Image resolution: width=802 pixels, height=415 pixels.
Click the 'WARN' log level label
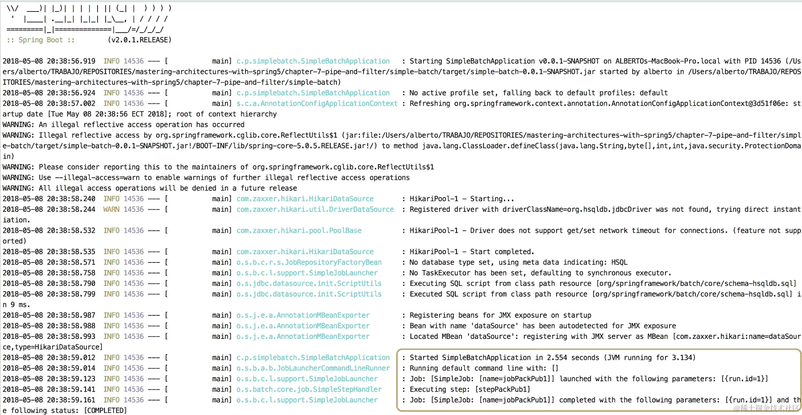[111, 209]
